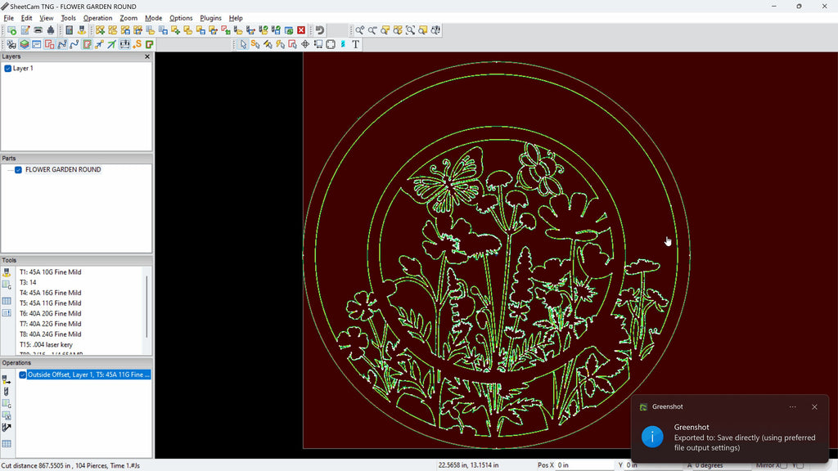
Task: Click the move crosshair arrows tool icon
Action: coord(305,44)
